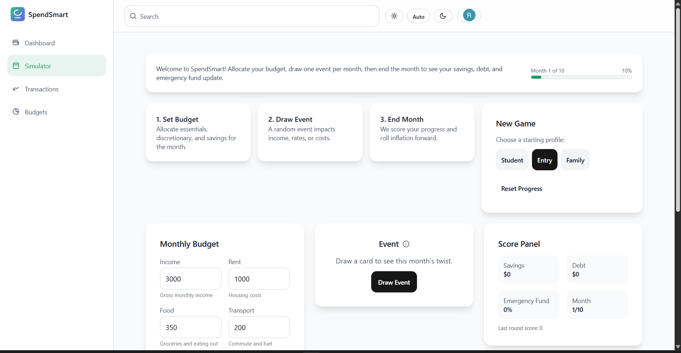Click the Savings $0 score tile
This screenshot has width=681, height=353.
pyautogui.click(x=529, y=269)
